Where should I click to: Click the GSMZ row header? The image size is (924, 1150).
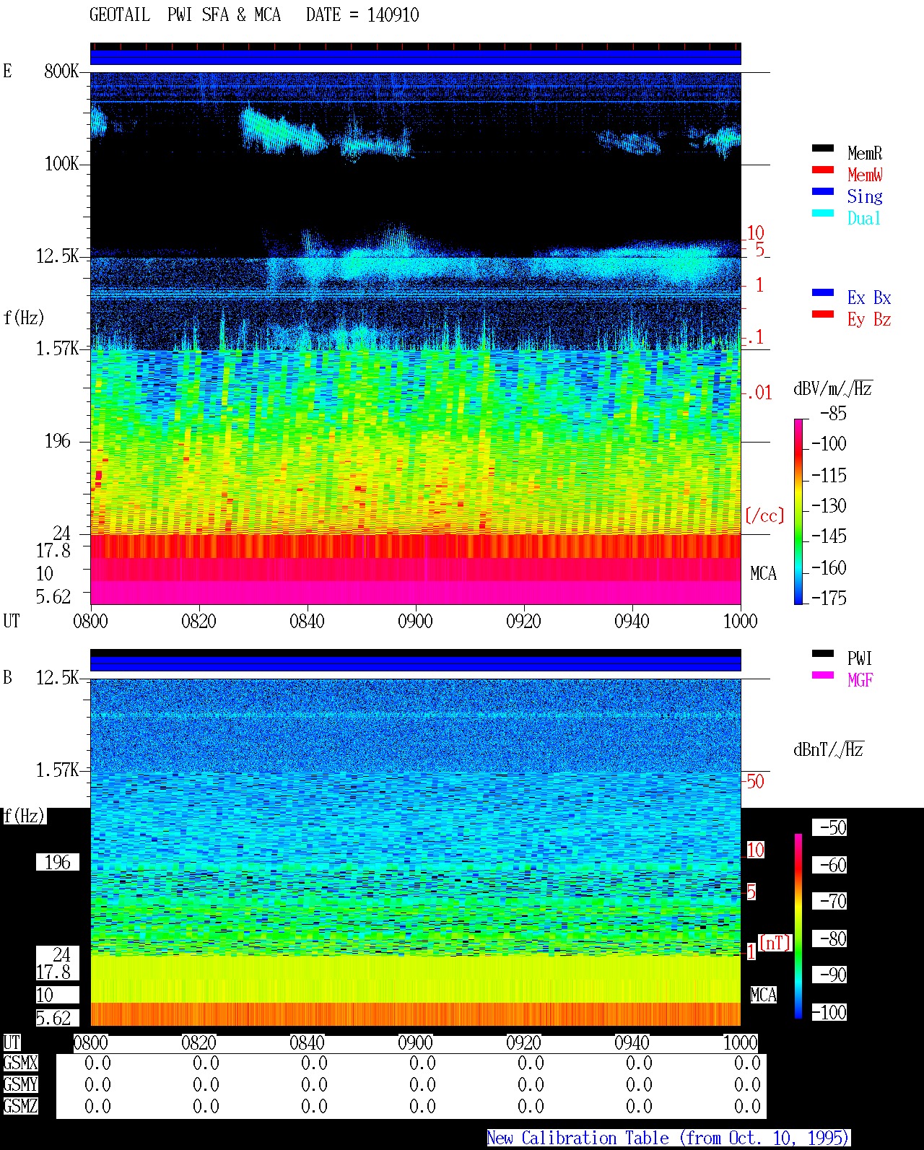coord(20,1107)
